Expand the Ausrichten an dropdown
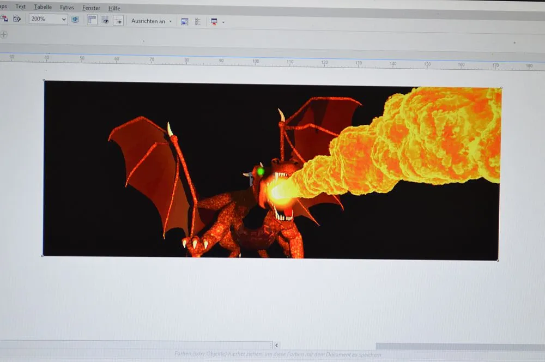Screen dimensions: 545x362 tap(170, 21)
